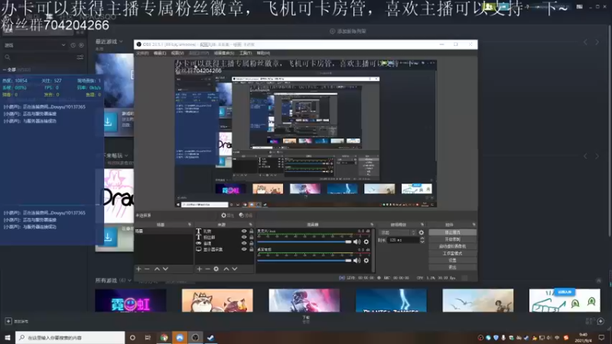Open Windows Task View button

[x=148, y=338]
